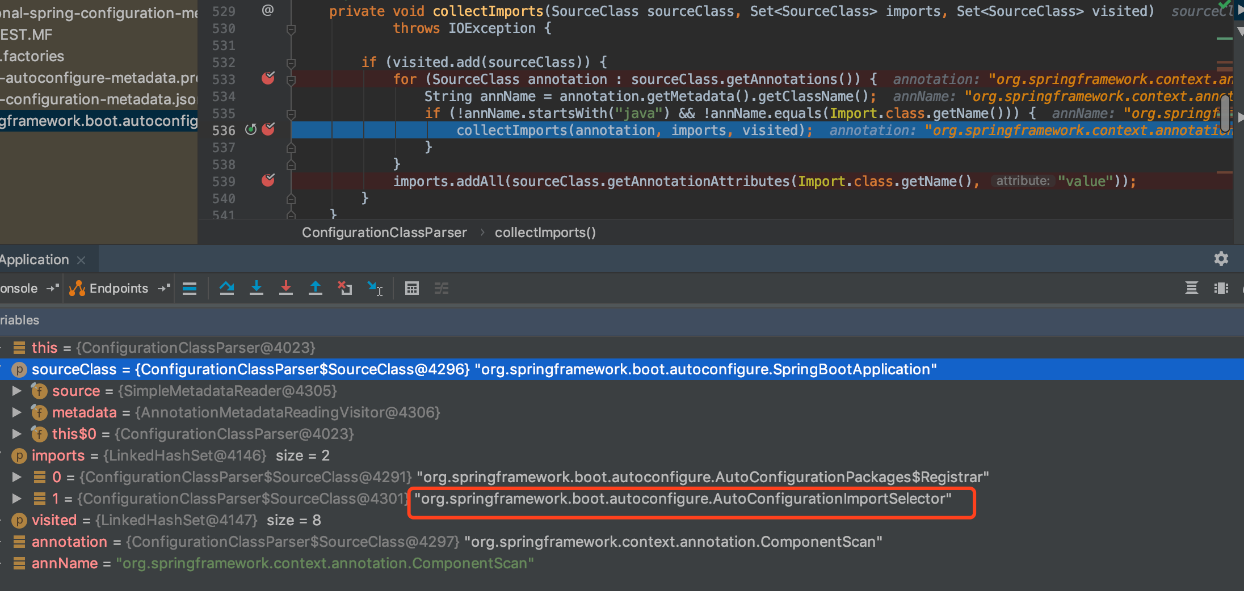Toggle breakpoint on line 533

[x=268, y=78]
